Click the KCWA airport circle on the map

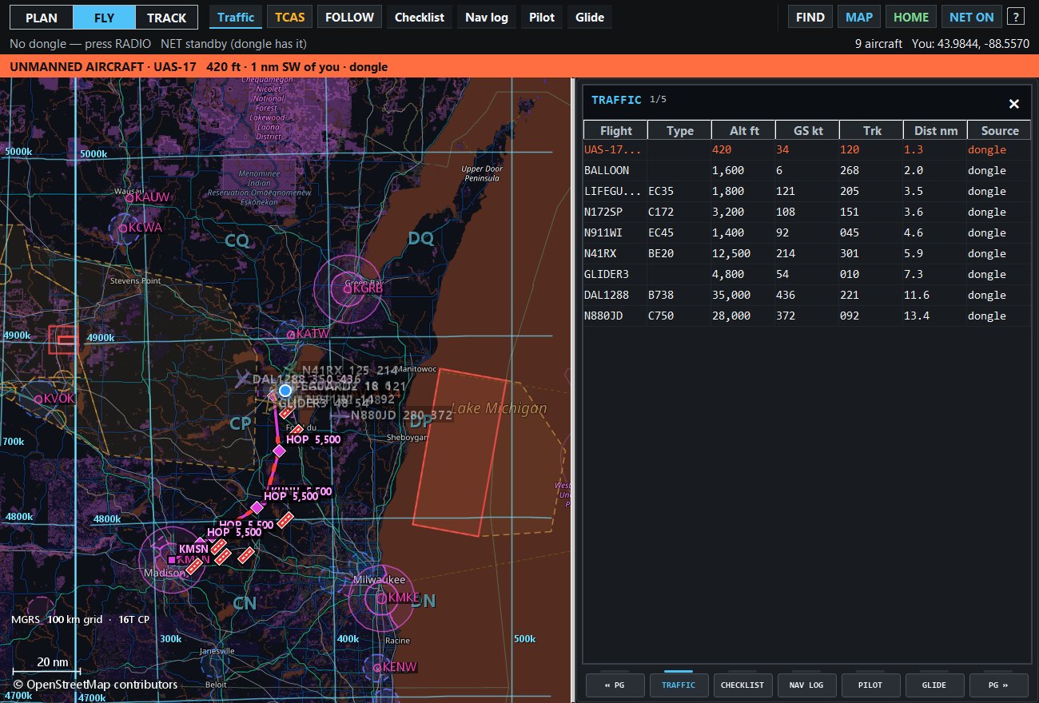[123, 228]
